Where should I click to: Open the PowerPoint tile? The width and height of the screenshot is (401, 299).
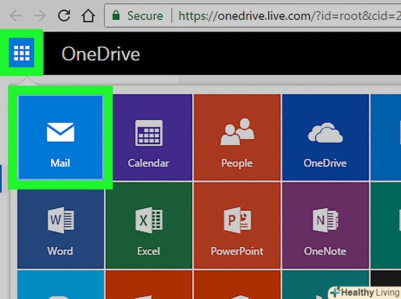click(237, 225)
